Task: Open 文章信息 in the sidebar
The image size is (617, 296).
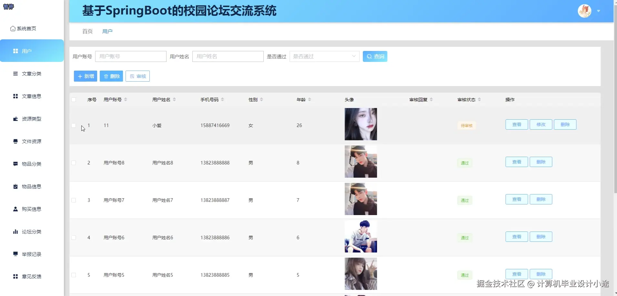Action: 31,96
